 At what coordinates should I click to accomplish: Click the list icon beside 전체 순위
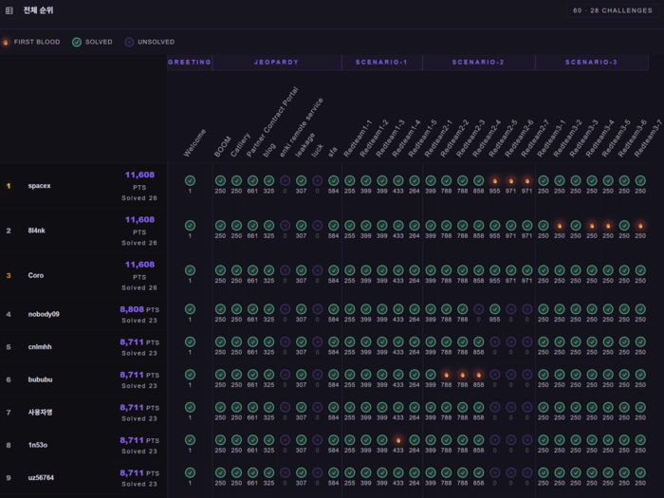click(x=9, y=10)
